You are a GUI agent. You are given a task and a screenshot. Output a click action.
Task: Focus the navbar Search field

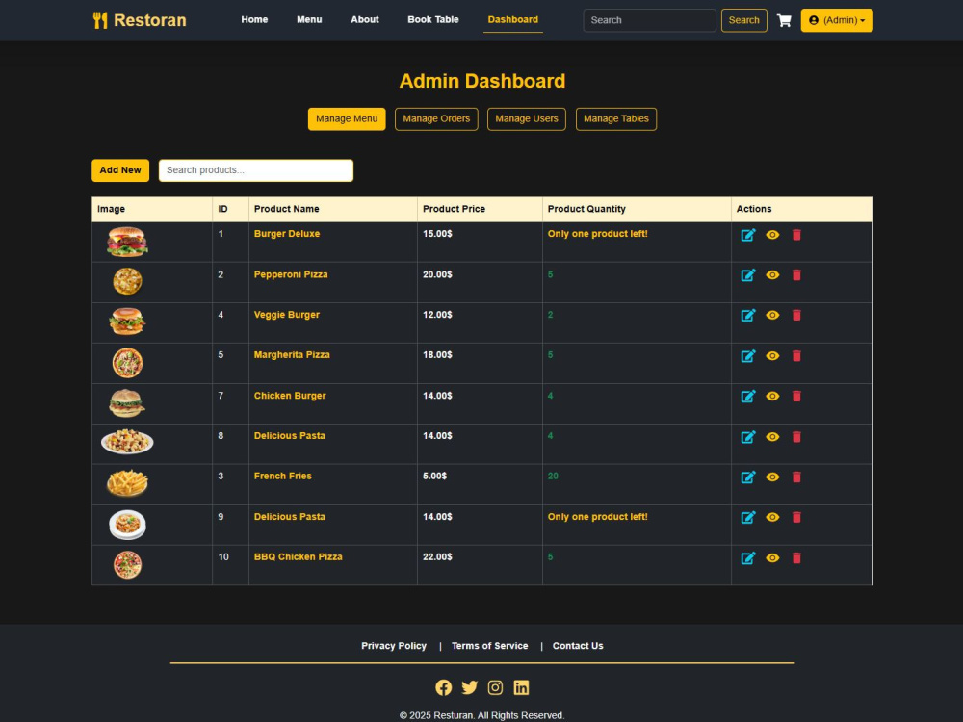tap(649, 20)
